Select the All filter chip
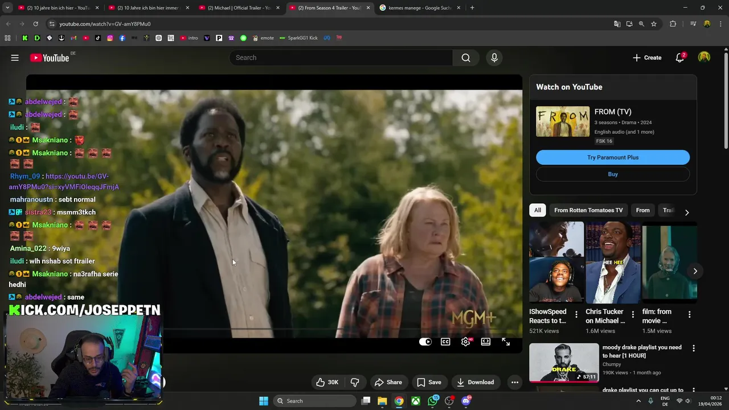Image resolution: width=729 pixels, height=410 pixels. pyautogui.click(x=538, y=210)
